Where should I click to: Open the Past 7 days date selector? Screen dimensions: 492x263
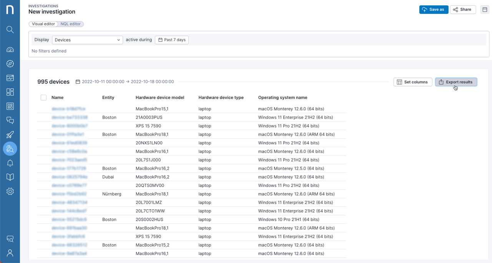[171, 40]
